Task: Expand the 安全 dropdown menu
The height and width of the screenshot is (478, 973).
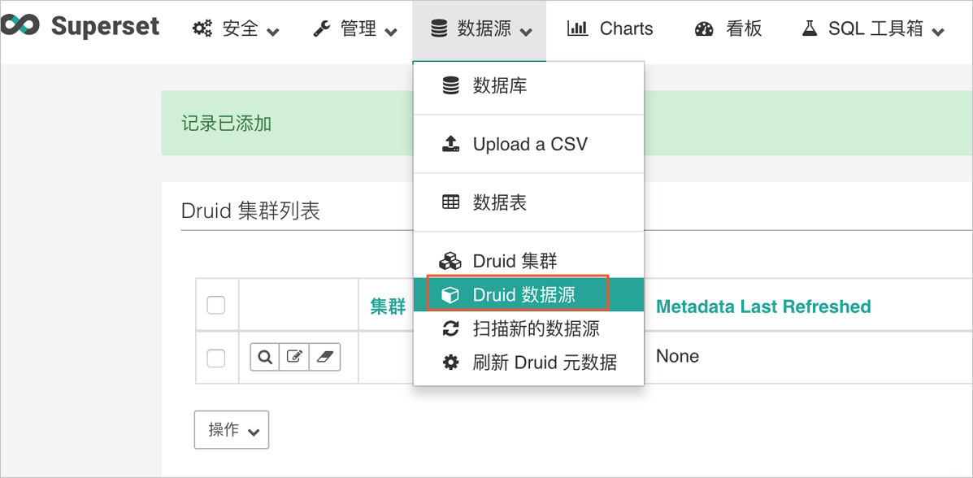Action: 235,28
